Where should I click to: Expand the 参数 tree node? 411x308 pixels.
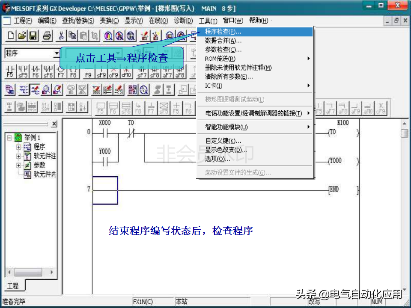click(x=18, y=165)
